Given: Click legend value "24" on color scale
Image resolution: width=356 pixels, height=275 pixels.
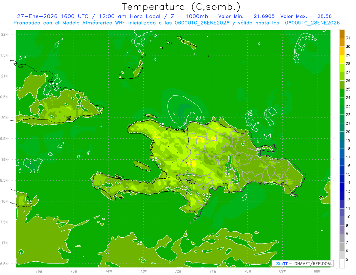Looking at the screenshot, I should click(x=348, y=98).
